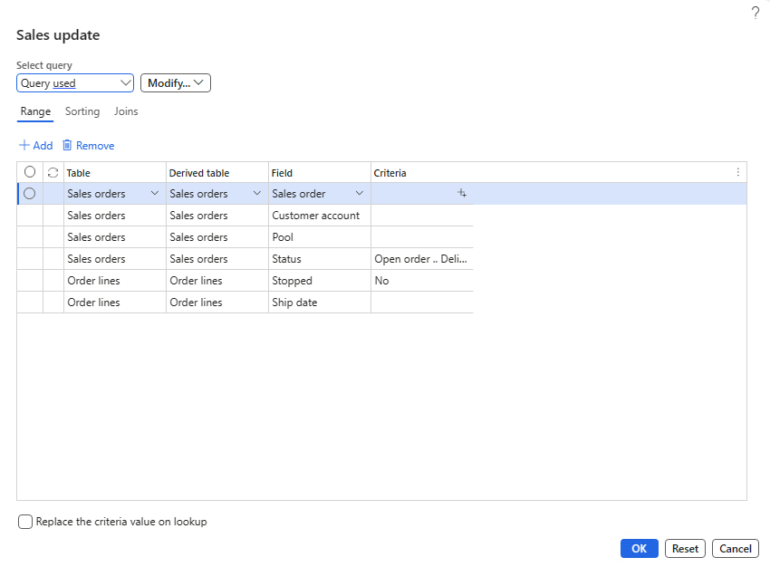Click the Remove link text

[95, 145]
